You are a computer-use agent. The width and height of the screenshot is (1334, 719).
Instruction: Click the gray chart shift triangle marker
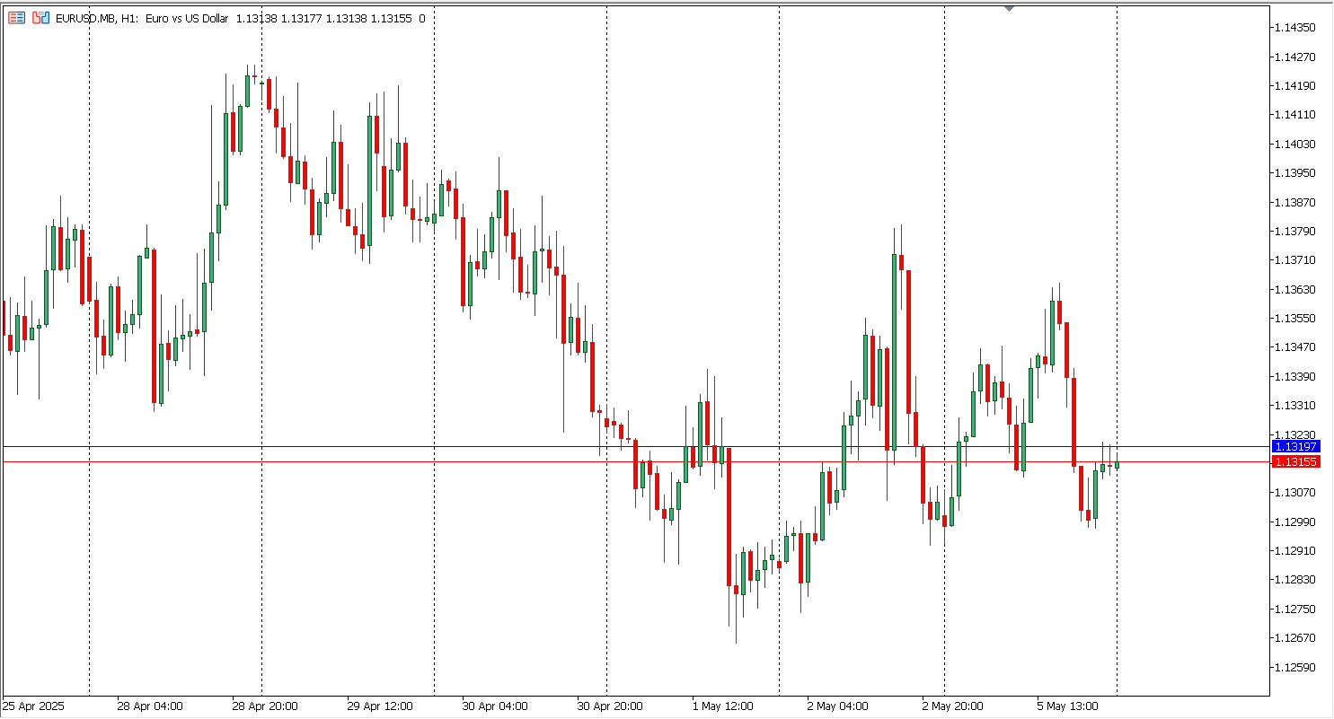click(x=1009, y=9)
